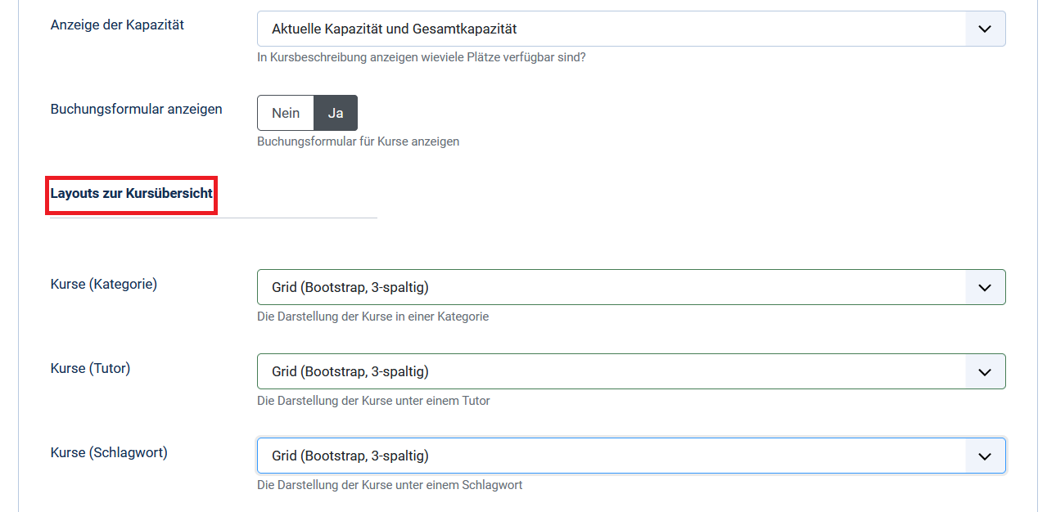1056x512 pixels.
Task: Click the 'Anzeige der Kapazität' field label
Action: click(x=117, y=25)
